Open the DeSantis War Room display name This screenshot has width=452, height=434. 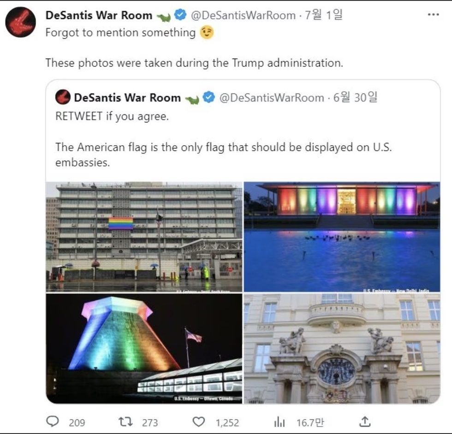(99, 15)
